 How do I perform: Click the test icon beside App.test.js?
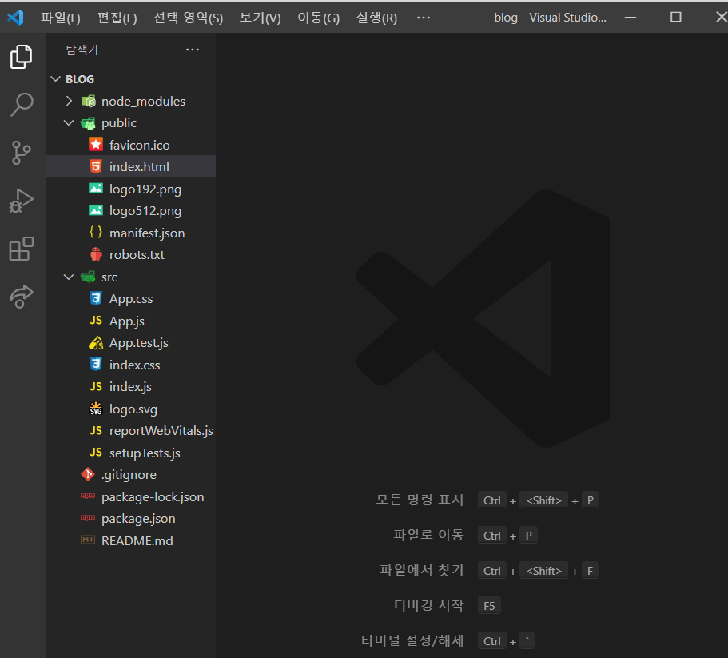[x=96, y=343]
